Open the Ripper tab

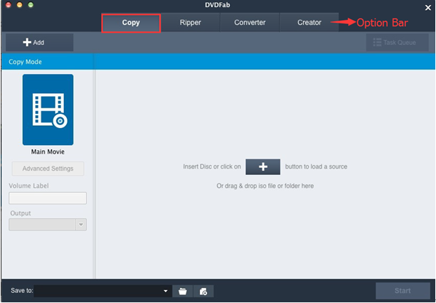coord(191,23)
